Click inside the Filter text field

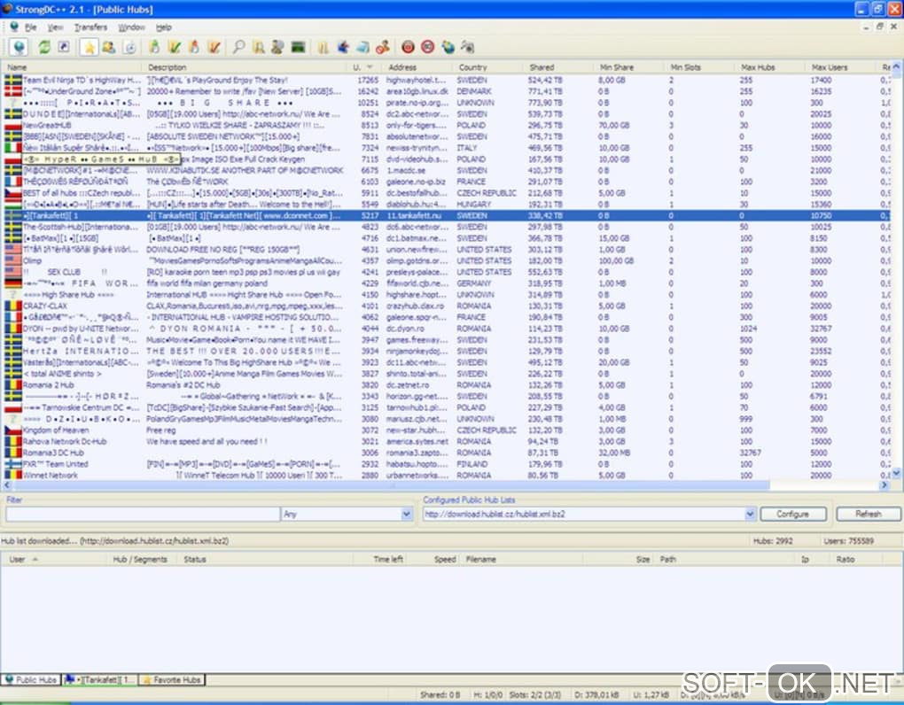(142, 514)
